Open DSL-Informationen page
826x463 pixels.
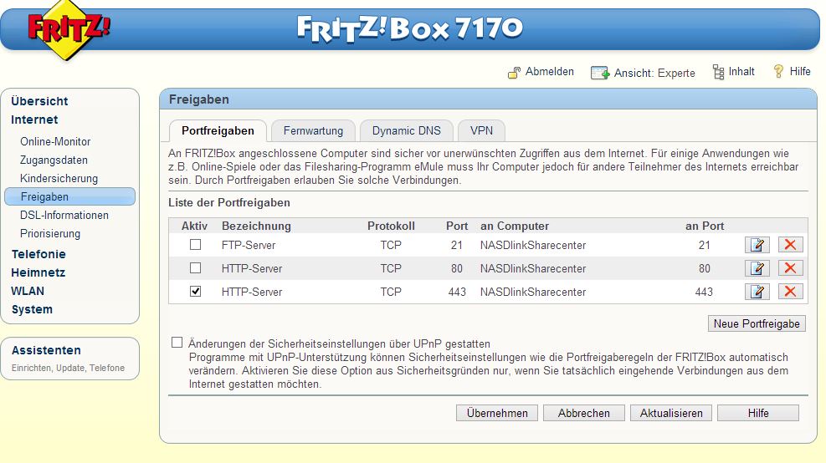[x=64, y=215]
